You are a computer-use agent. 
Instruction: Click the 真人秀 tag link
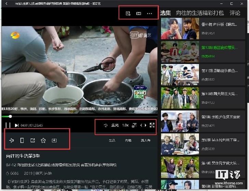point(146,140)
